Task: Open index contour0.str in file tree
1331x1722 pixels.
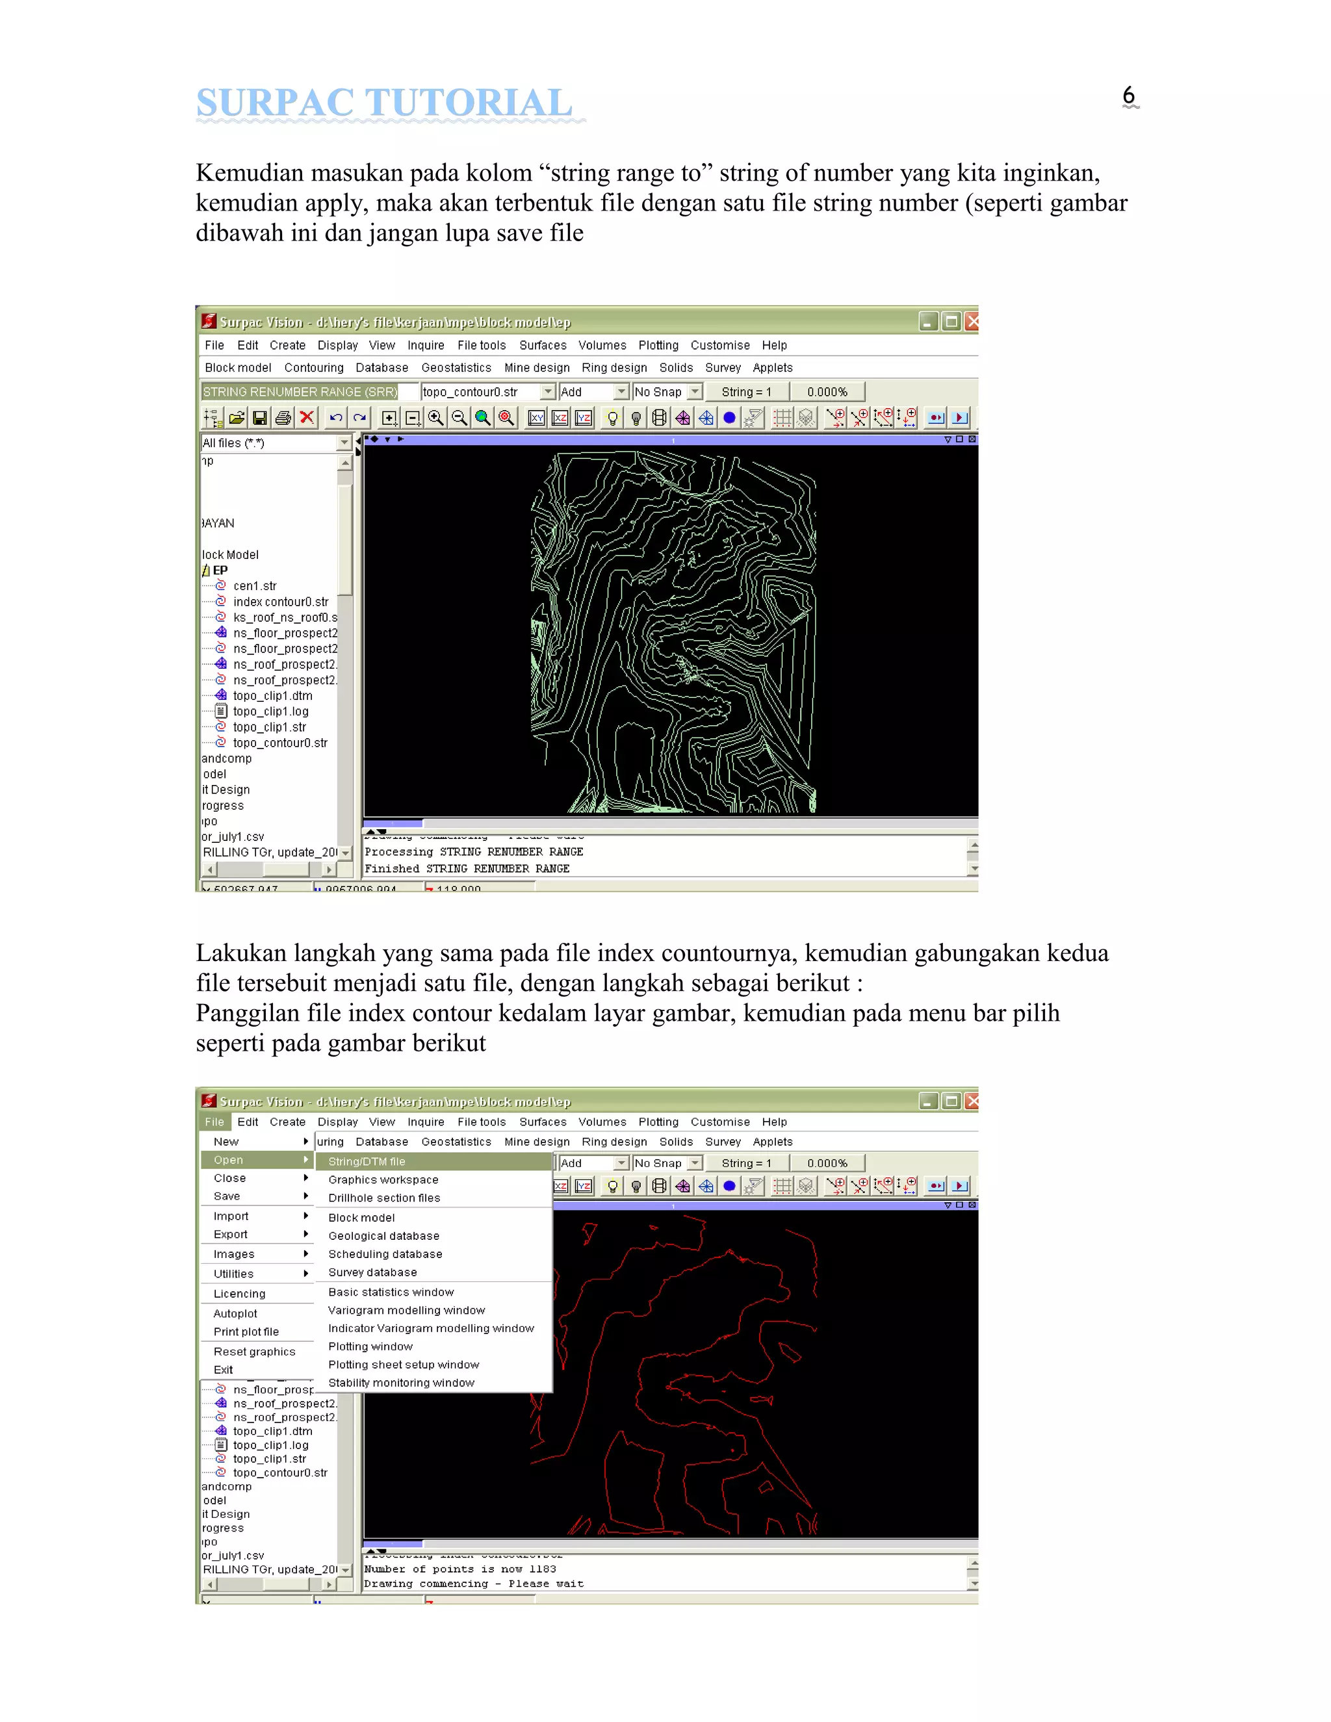Action: click(280, 602)
